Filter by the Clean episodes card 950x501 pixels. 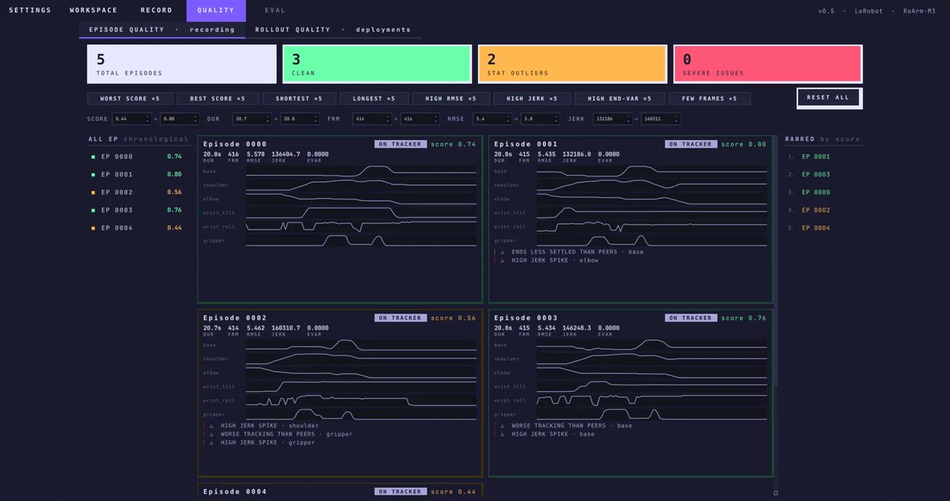[377, 64]
